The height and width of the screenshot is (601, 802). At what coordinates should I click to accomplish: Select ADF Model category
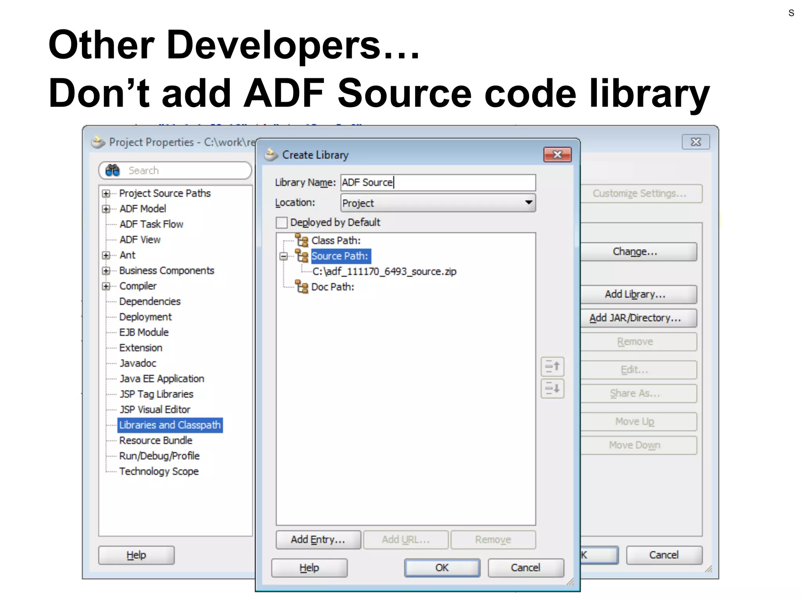(143, 209)
